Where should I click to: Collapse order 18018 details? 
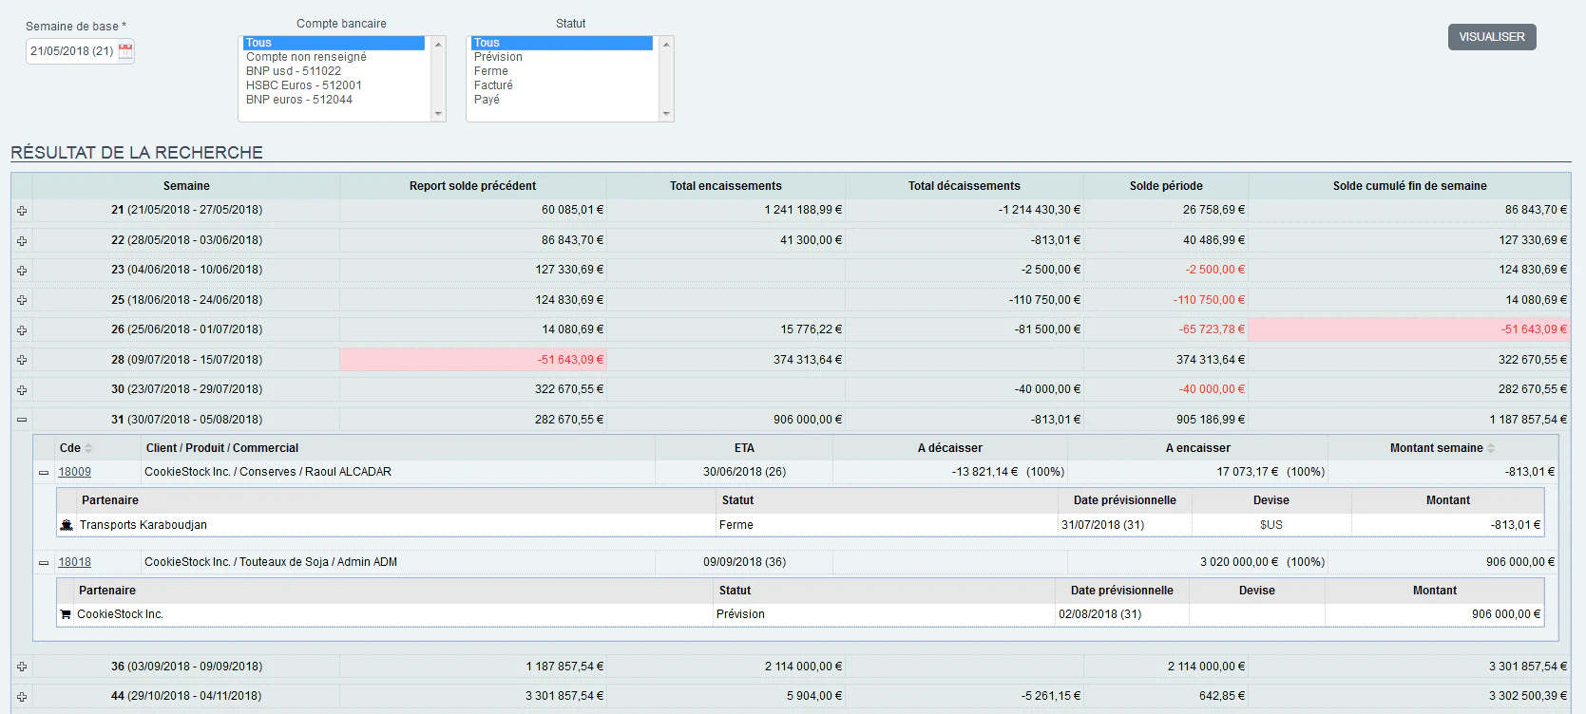click(44, 563)
